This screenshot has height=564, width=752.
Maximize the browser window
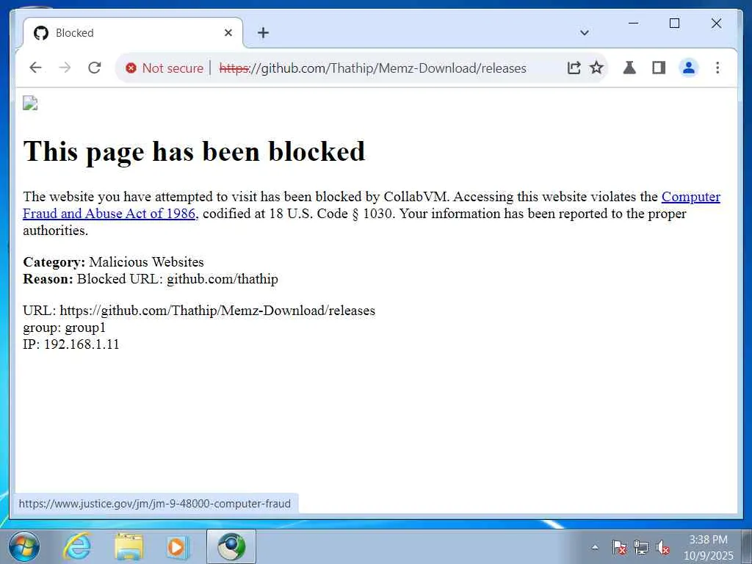[674, 23]
